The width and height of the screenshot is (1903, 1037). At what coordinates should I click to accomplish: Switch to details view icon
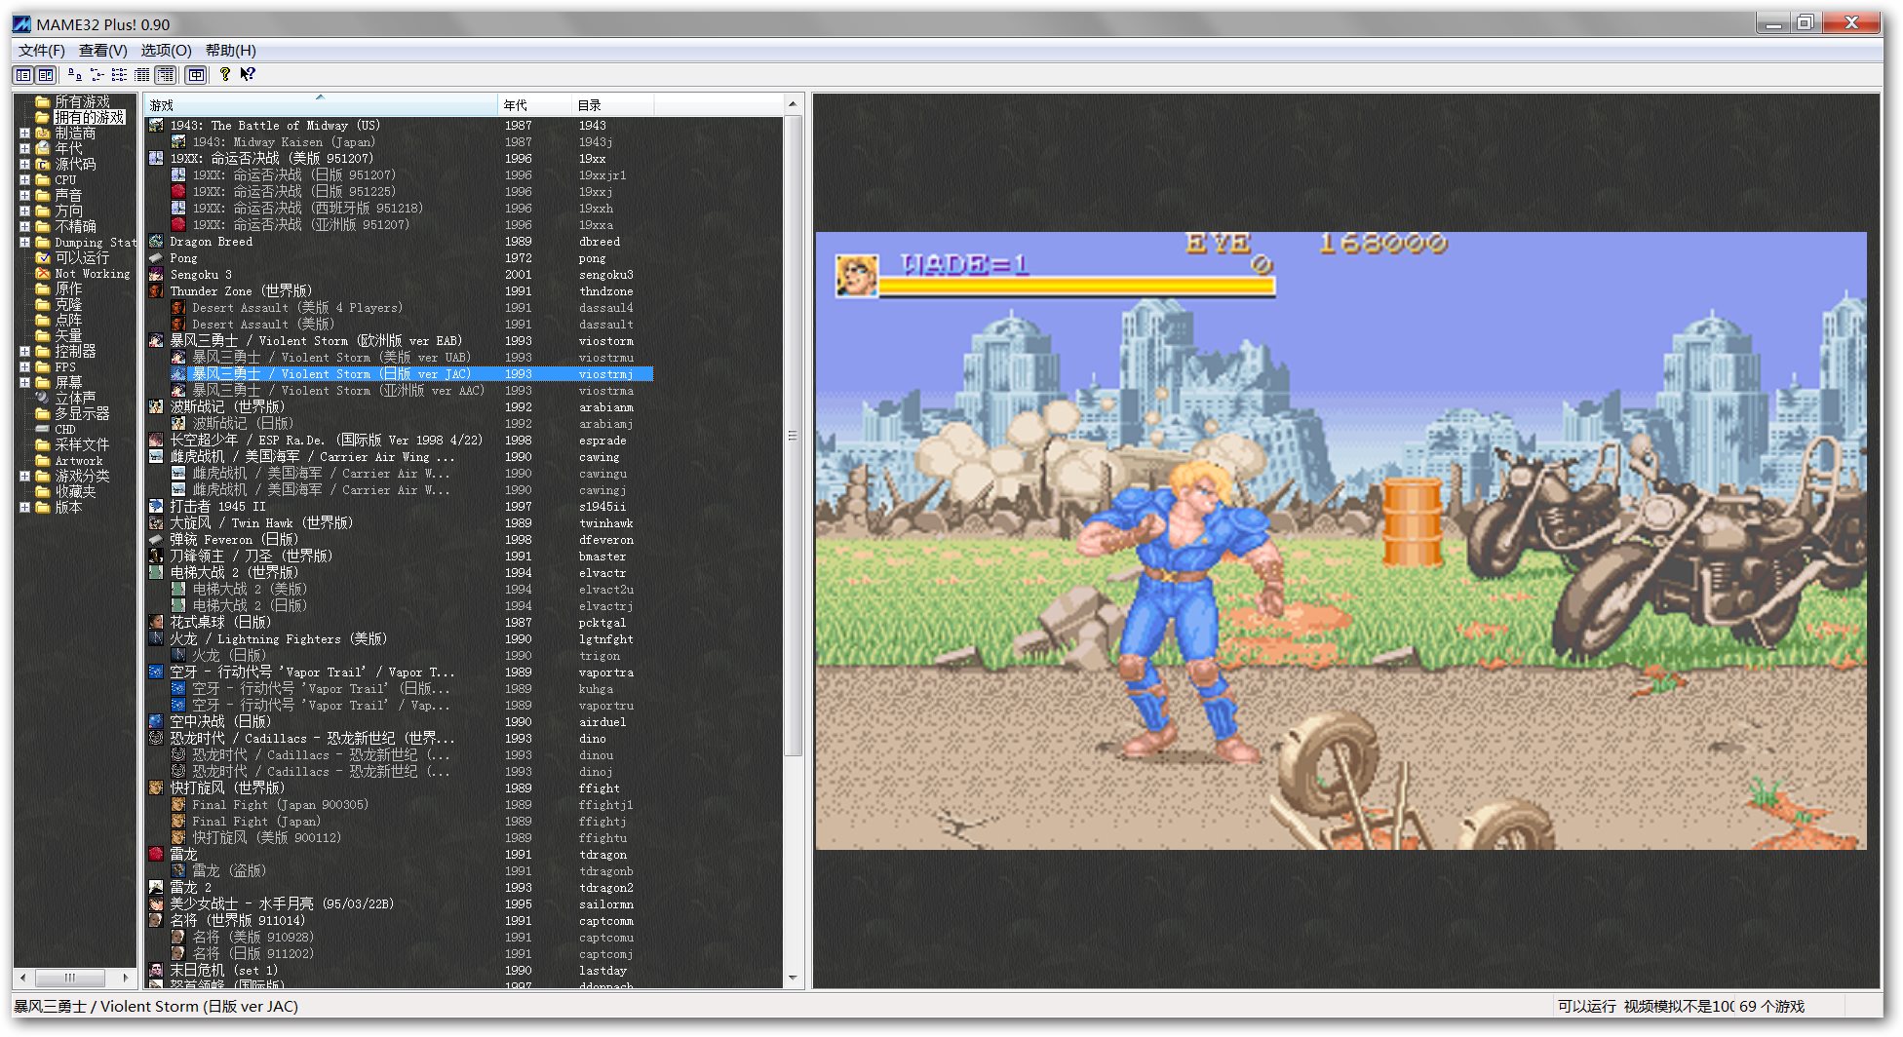pos(142,75)
